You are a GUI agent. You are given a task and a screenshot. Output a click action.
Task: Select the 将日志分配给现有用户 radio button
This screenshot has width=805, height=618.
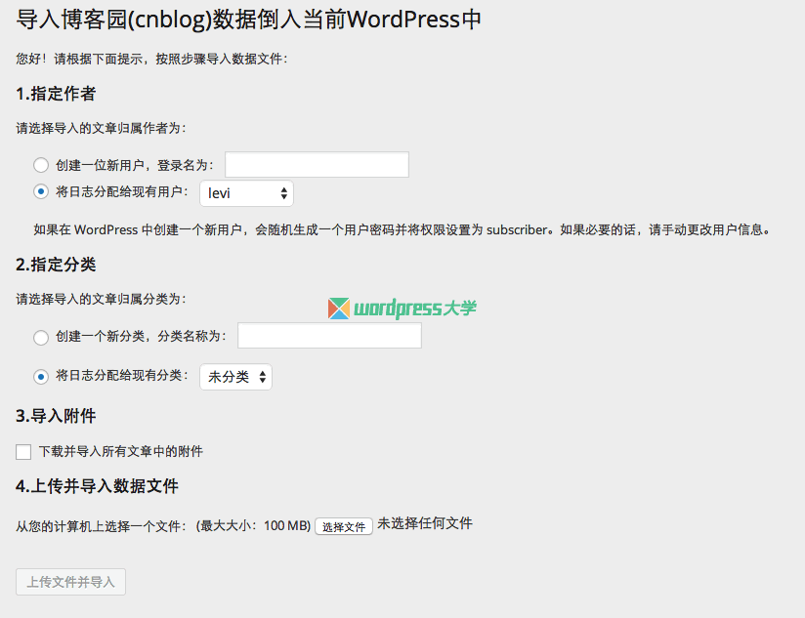[41, 191]
